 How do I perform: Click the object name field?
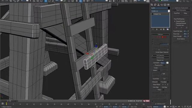(159, 8)
